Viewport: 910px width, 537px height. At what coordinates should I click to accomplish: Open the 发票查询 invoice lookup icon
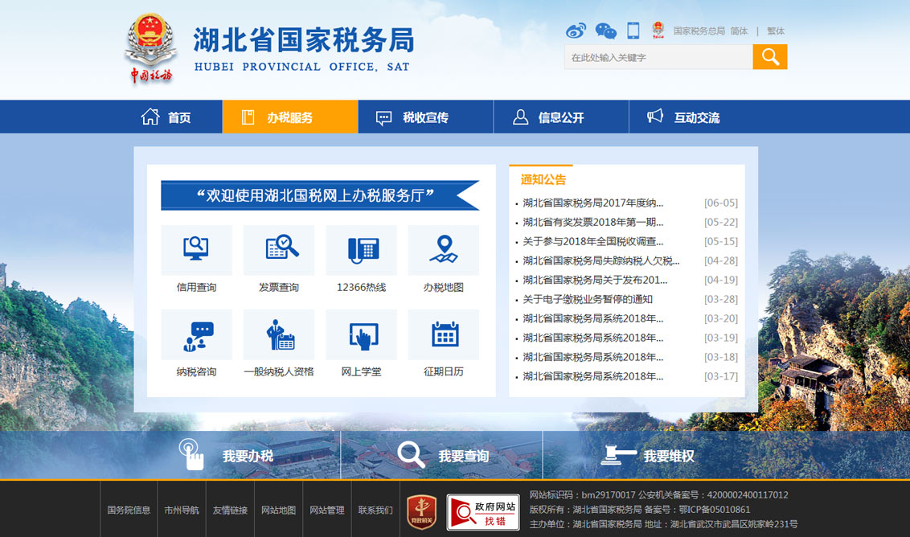pos(279,249)
